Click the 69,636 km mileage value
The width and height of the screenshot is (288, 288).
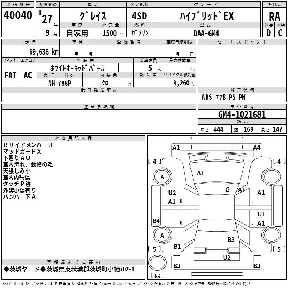click(x=41, y=52)
